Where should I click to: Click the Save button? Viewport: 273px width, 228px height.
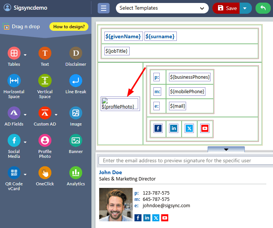pos(227,8)
